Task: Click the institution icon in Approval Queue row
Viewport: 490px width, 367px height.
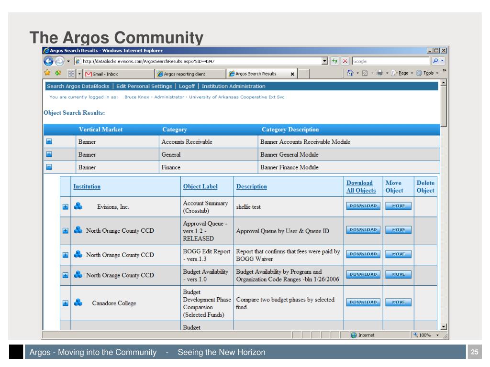Action: click(x=78, y=230)
